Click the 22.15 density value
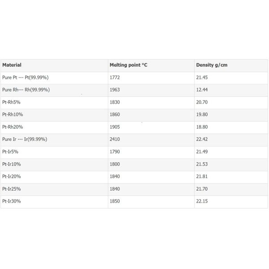Viewport: 269px width, 269px height. 202,201
